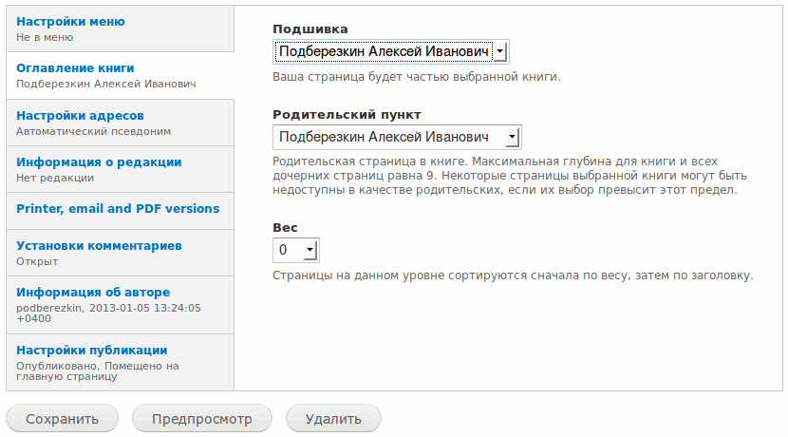Click the Родительский пункт field label
Screen dimensions: 788x437
(347, 115)
